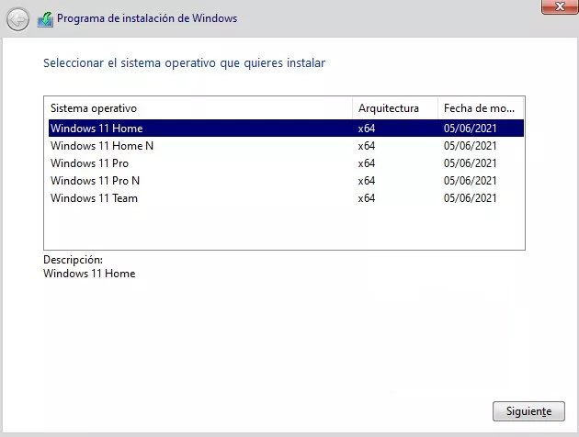The image size is (579, 437).
Task: Select the Windows 11 Pro N entry
Action: [96, 181]
